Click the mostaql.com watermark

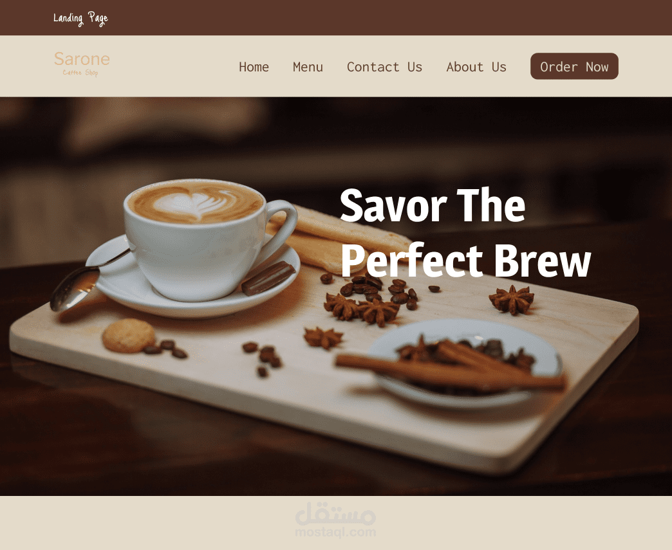tap(335, 533)
